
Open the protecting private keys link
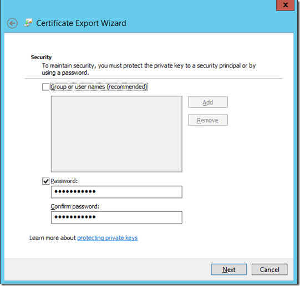point(108,238)
